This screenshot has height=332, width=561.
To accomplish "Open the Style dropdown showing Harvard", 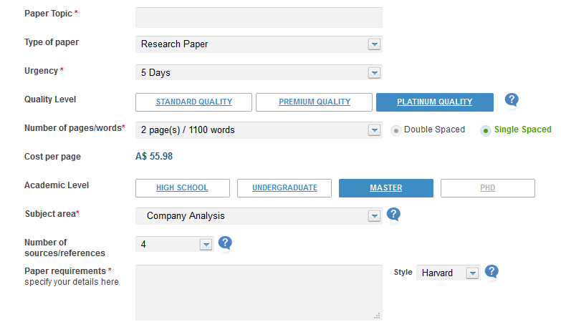I will pos(449,273).
